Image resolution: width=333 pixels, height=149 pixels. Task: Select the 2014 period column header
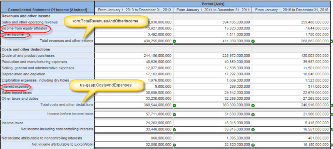(213, 10)
